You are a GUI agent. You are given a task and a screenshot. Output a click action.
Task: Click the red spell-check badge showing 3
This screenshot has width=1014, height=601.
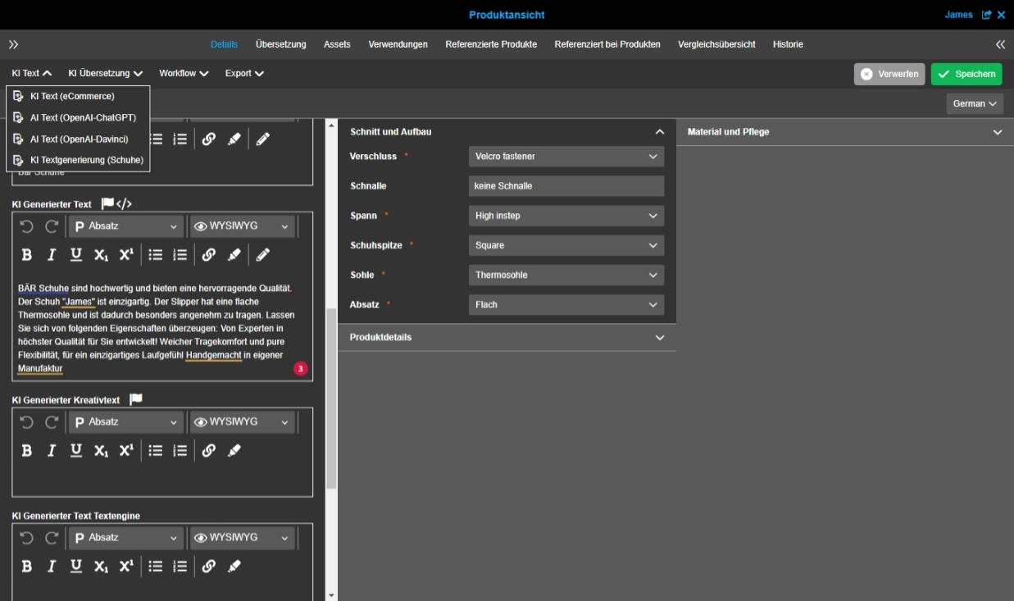click(x=301, y=369)
